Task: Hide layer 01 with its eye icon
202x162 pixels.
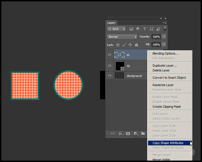Action: (x=110, y=55)
